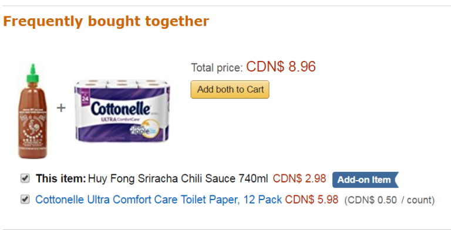The image size is (451, 230).
Task: Click the CDN$ 2.98 Sriracha price
Action: (299, 178)
